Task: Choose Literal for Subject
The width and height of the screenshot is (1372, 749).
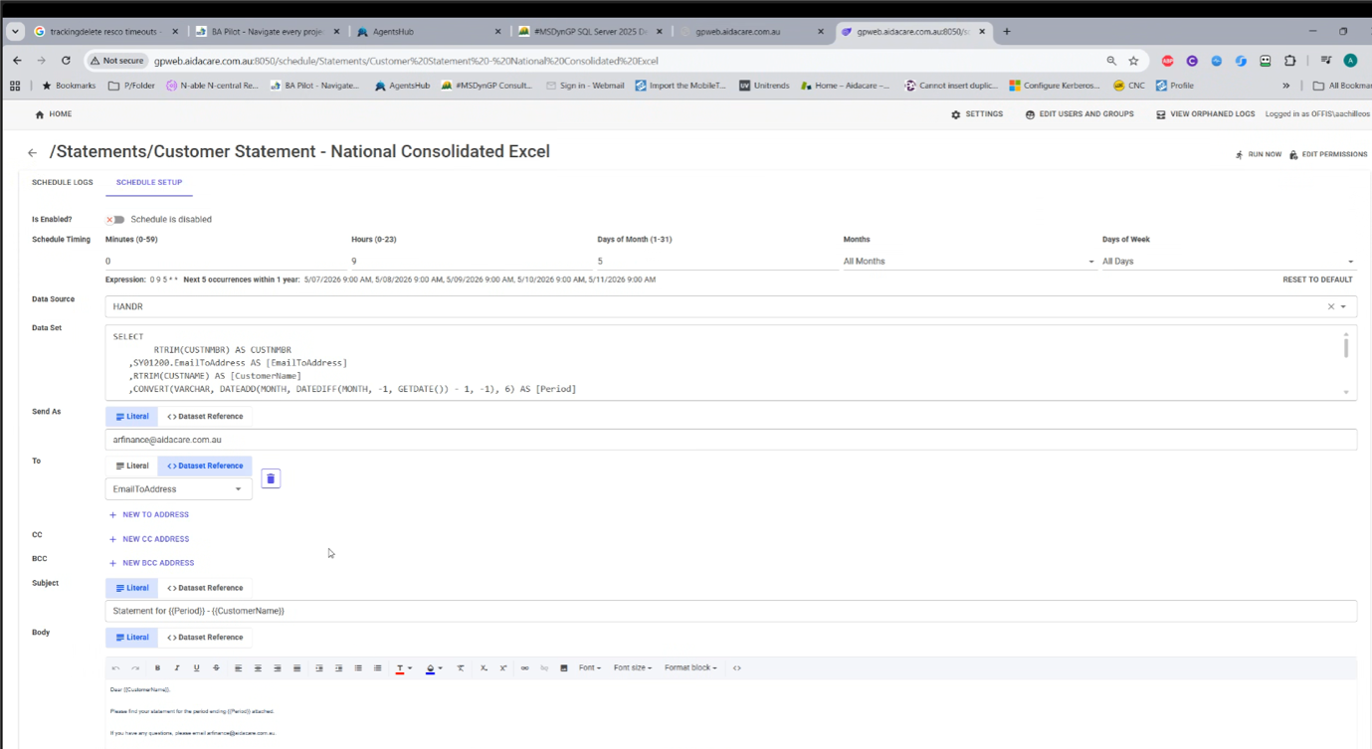Action: click(x=131, y=588)
